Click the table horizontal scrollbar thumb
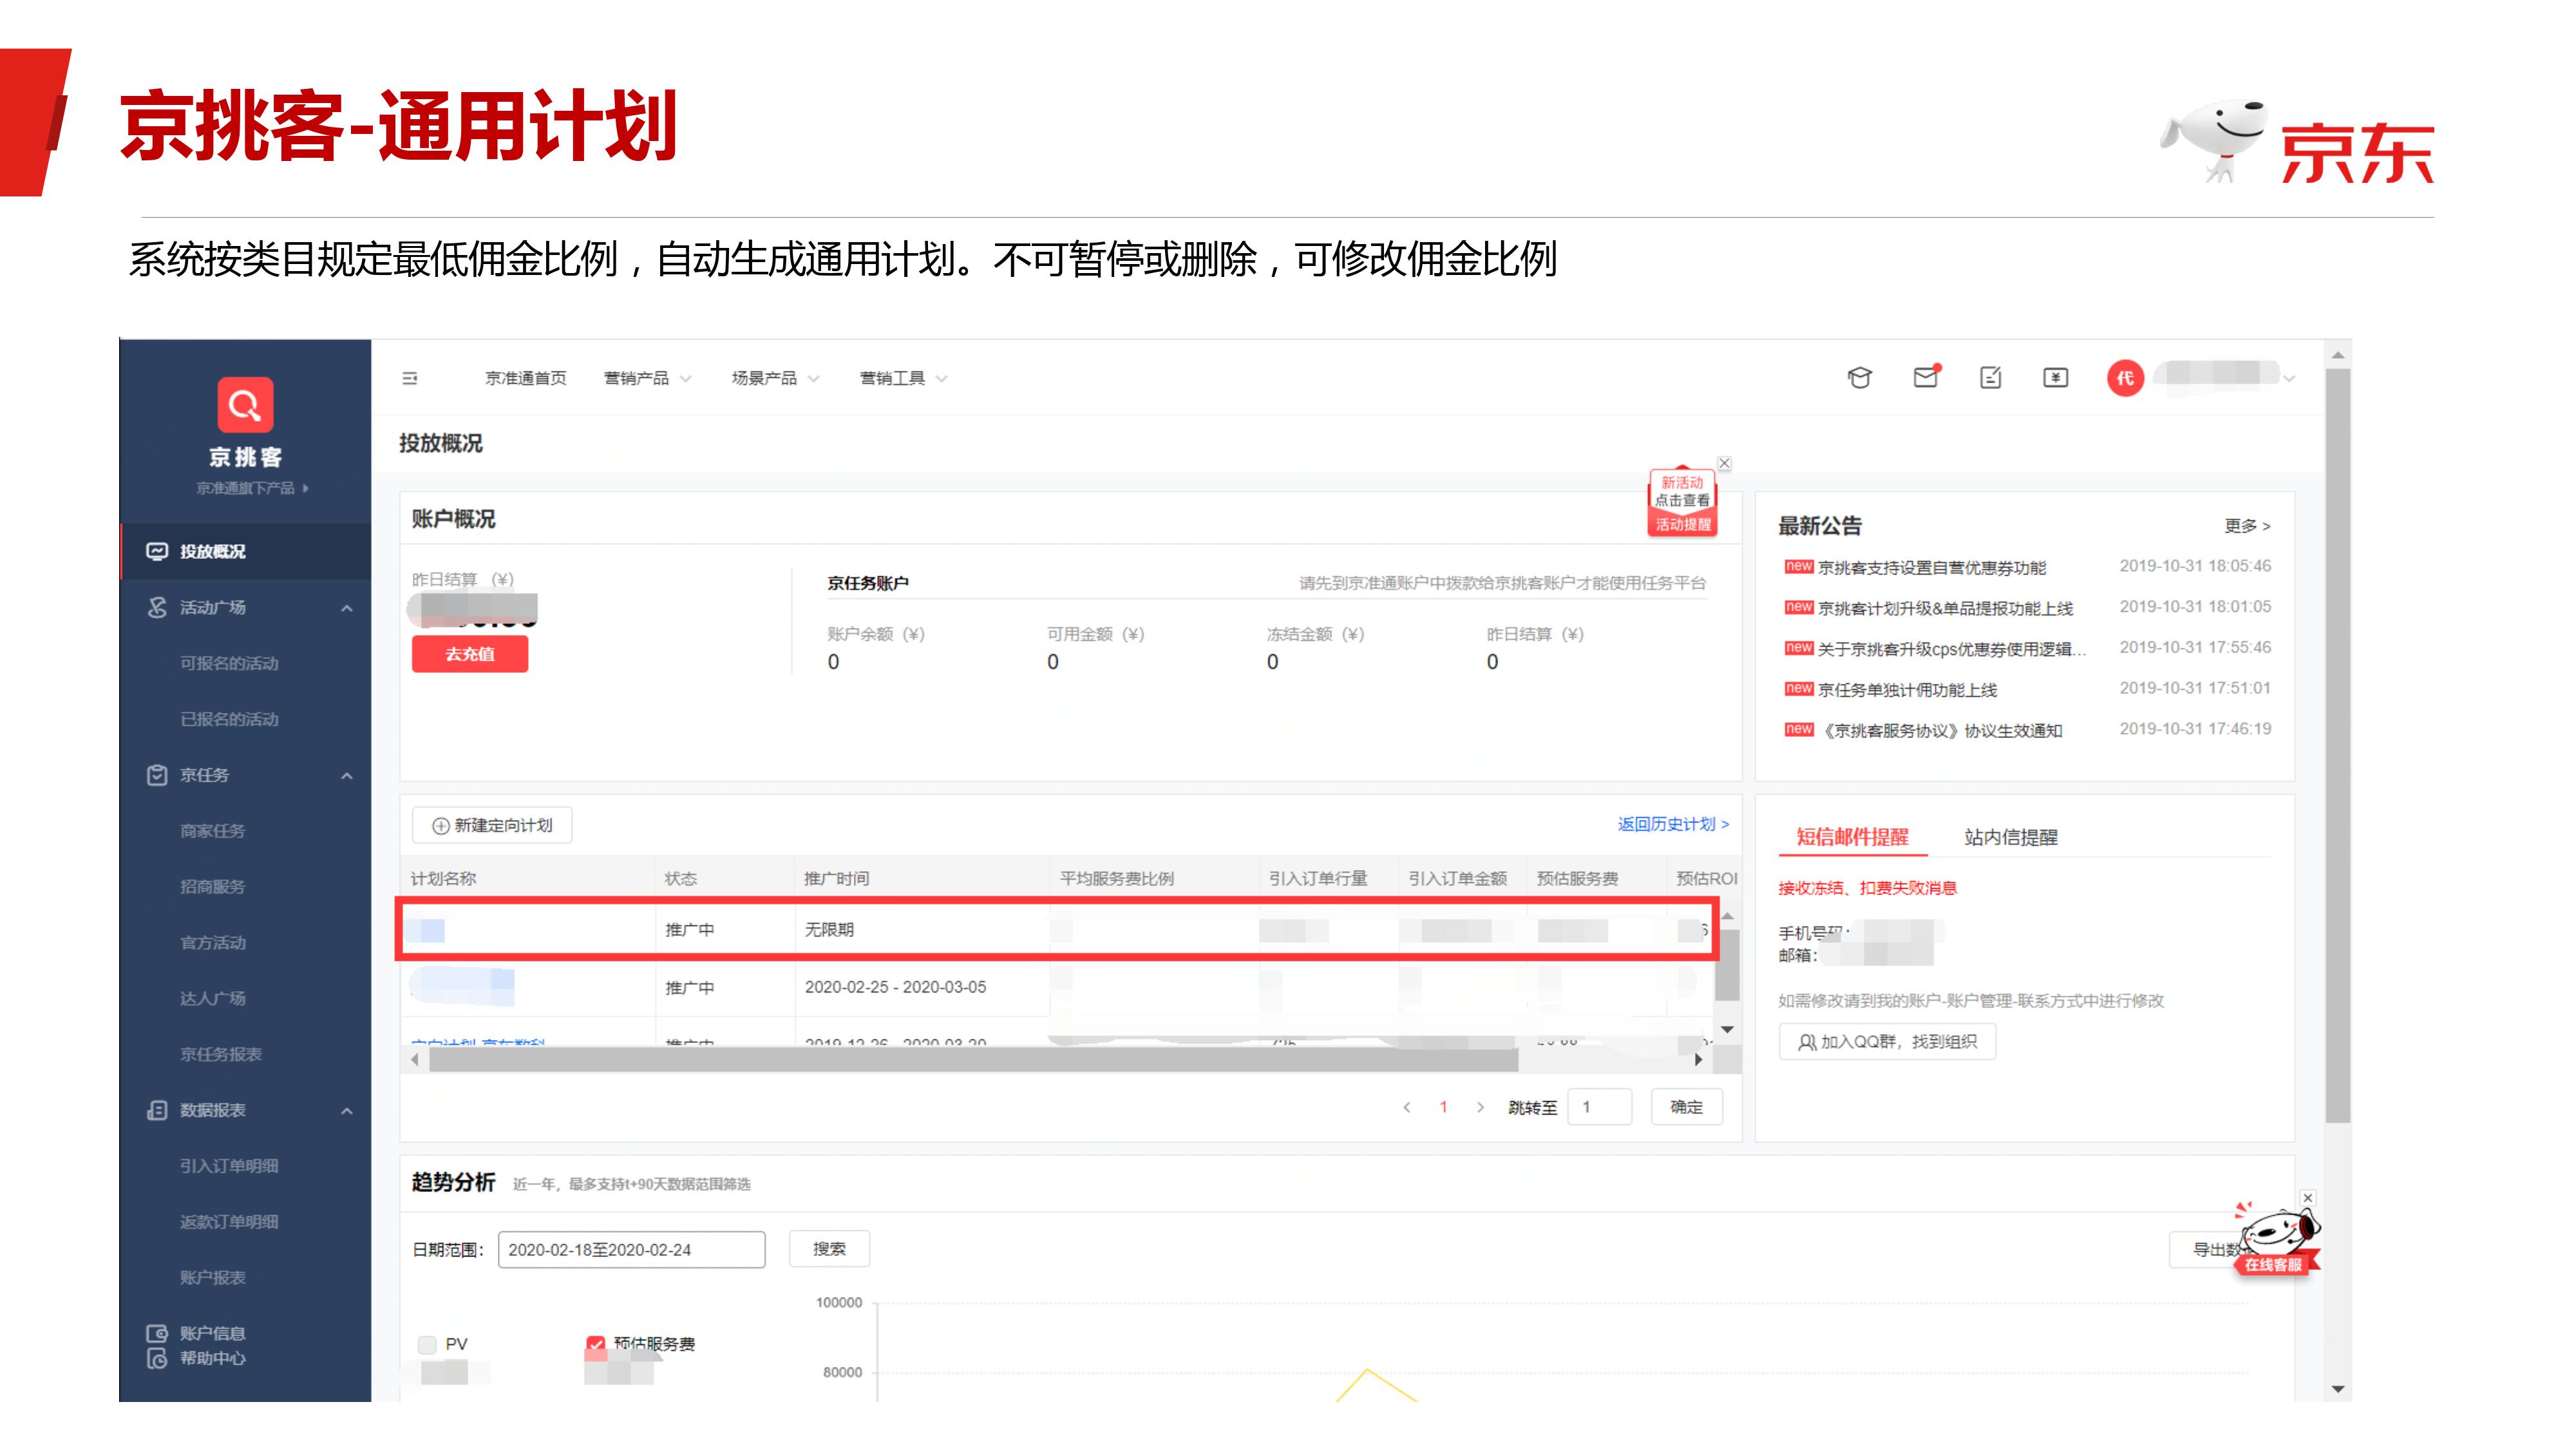Image resolution: width=2576 pixels, height=1449 pixels. pos(973,1060)
